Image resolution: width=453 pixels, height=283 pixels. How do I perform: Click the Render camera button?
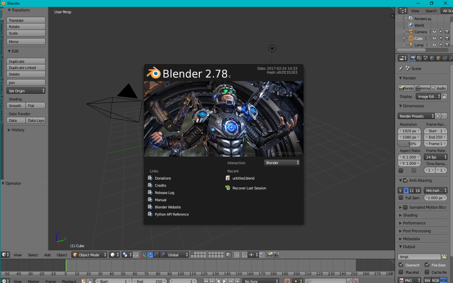pos(406,88)
